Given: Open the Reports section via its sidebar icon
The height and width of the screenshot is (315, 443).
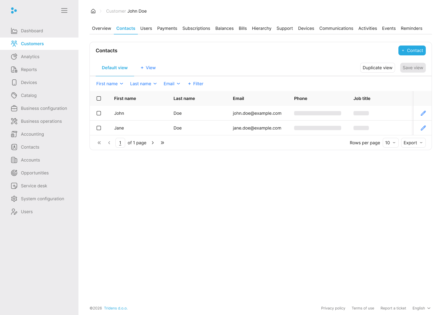Looking at the screenshot, I should (14, 70).
